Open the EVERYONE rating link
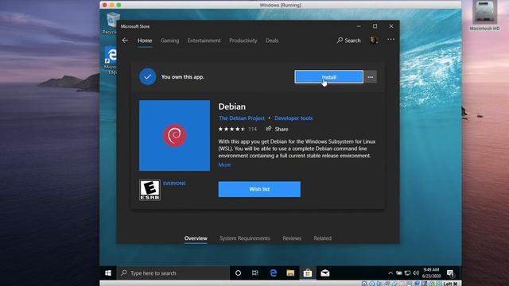The width and height of the screenshot is (509, 286). pyautogui.click(x=174, y=184)
